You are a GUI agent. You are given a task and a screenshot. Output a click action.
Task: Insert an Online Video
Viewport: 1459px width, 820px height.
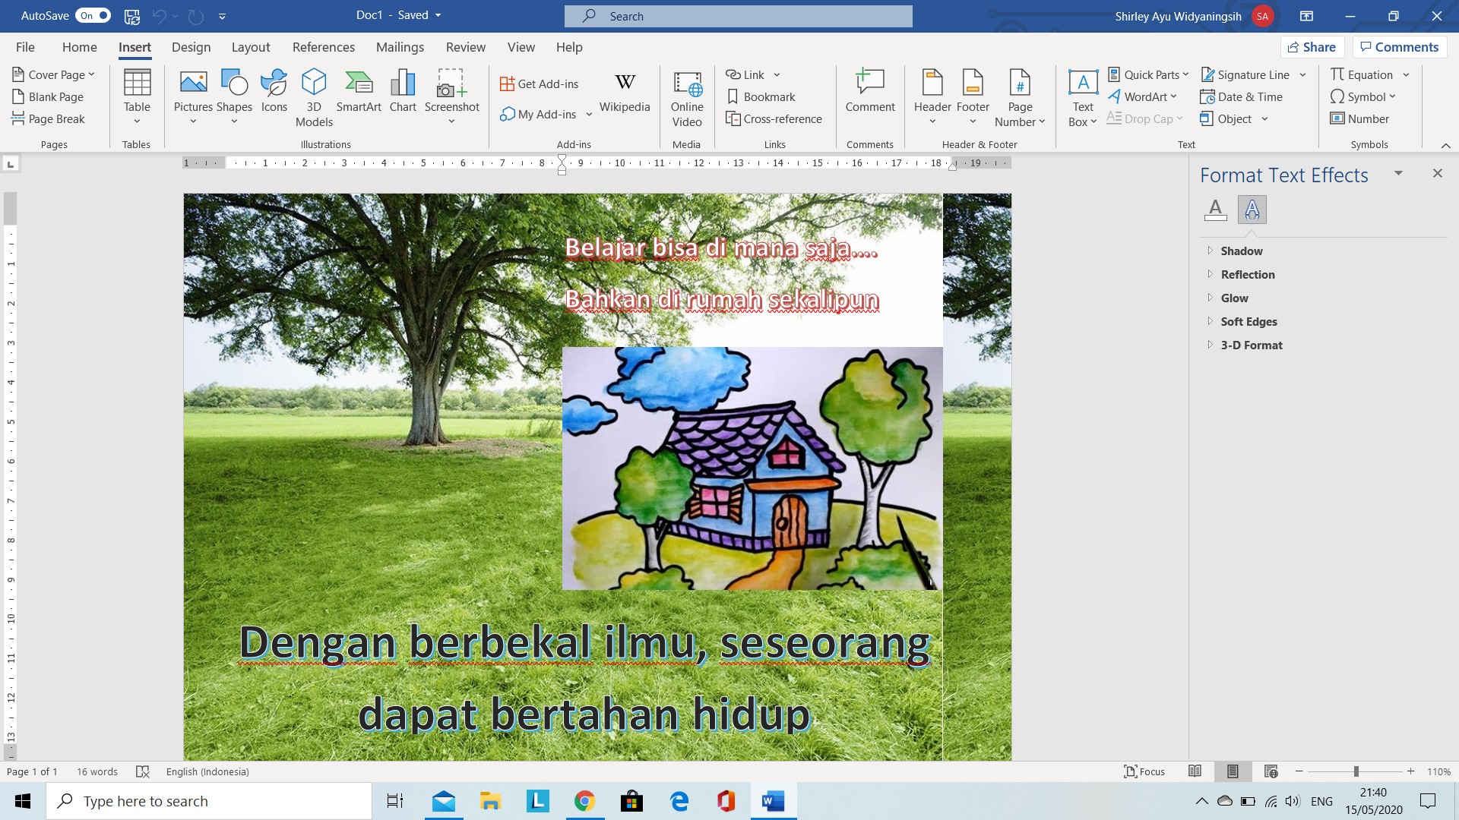(x=687, y=97)
